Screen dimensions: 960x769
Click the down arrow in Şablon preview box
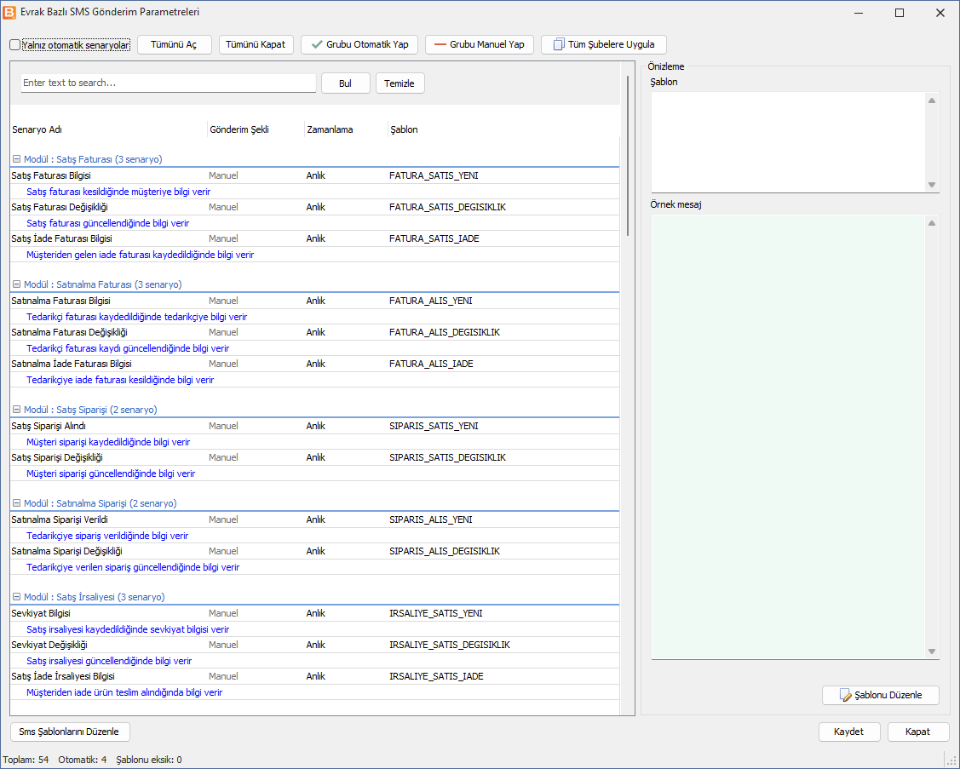pyautogui.click(x=932, y=185)
